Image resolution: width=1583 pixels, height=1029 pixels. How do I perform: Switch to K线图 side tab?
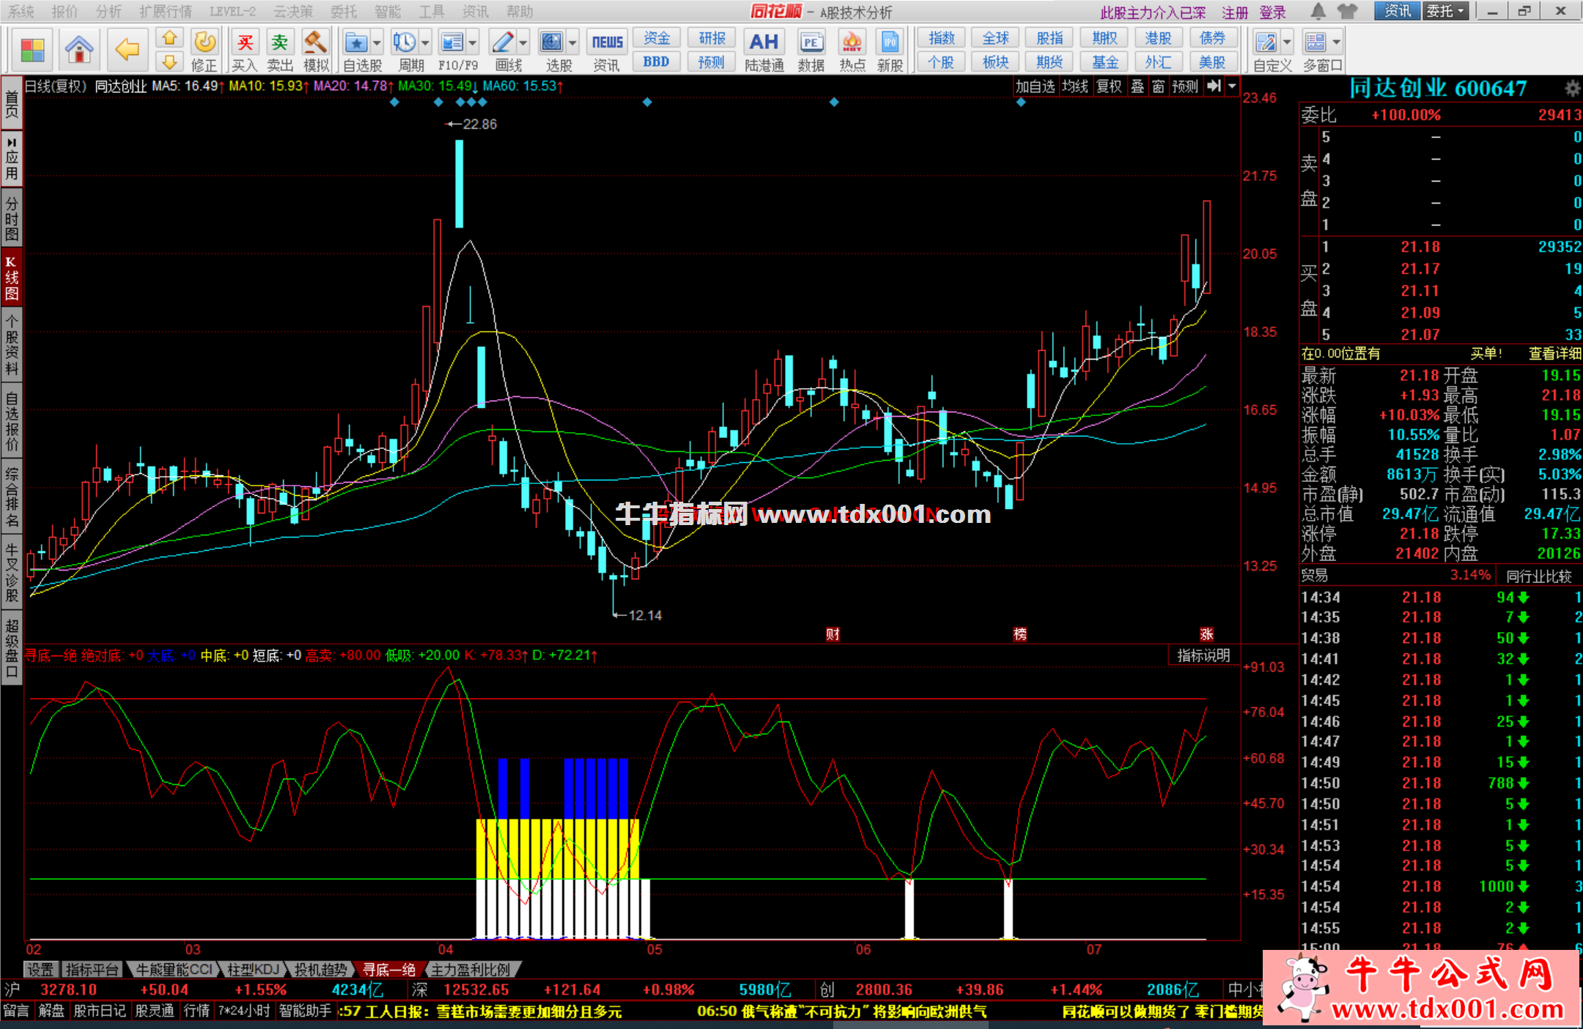(x=12, y=277)
